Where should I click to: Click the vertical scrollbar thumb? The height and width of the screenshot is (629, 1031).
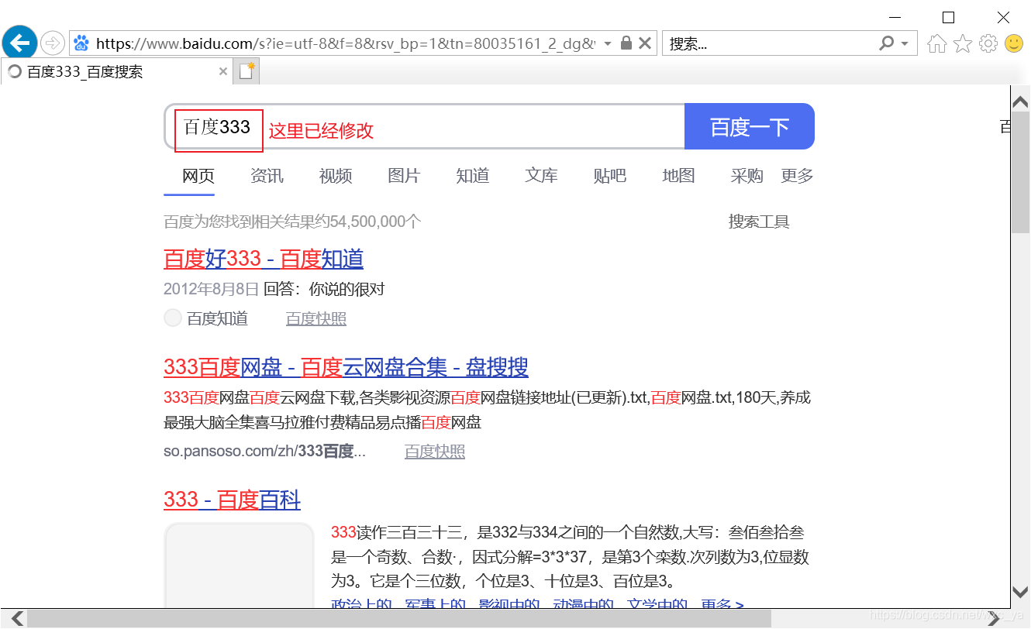point(1021,173)
